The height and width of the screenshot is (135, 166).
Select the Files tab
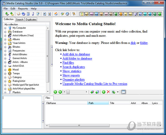(48, 98)
